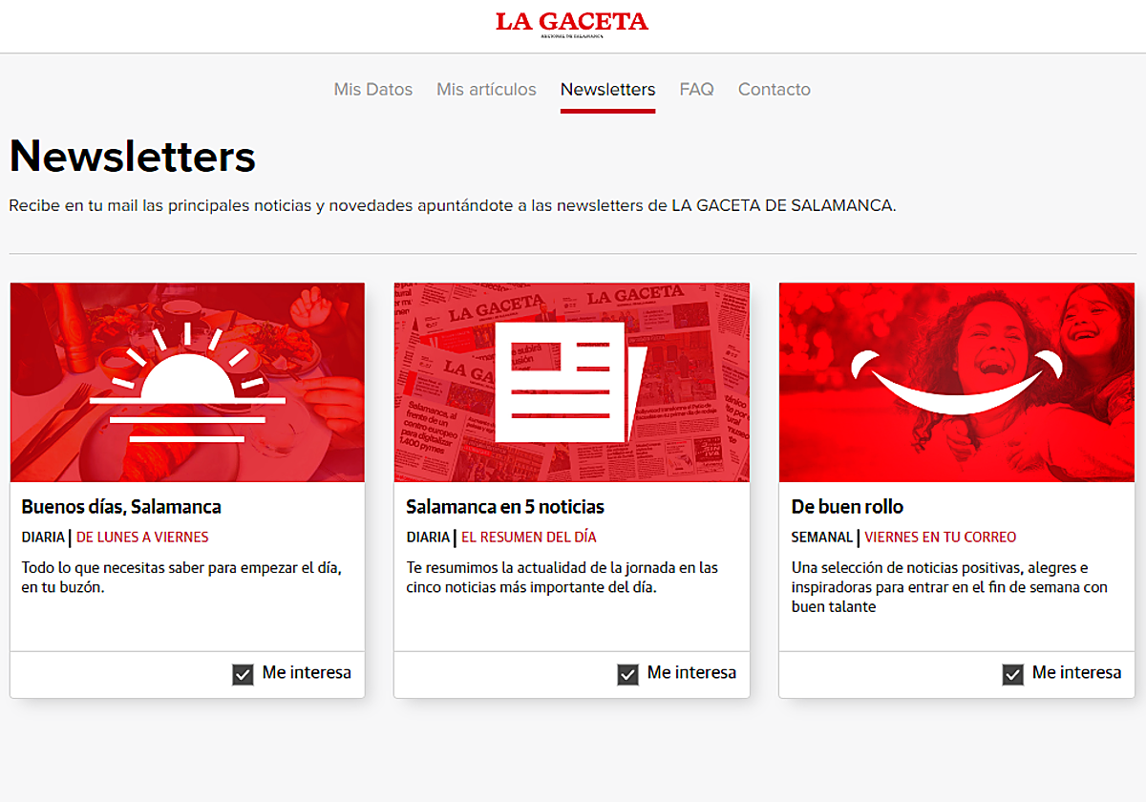Click the Salamanca en 5 noticias title
Viewport: 1146px width, 802px height.
505,507
